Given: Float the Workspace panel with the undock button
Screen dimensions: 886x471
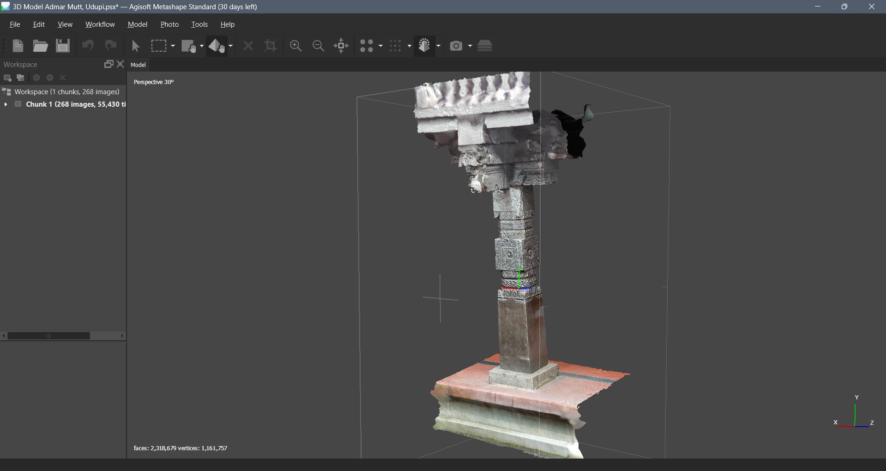Looking at the screenshot, I should tap(108, 65).
